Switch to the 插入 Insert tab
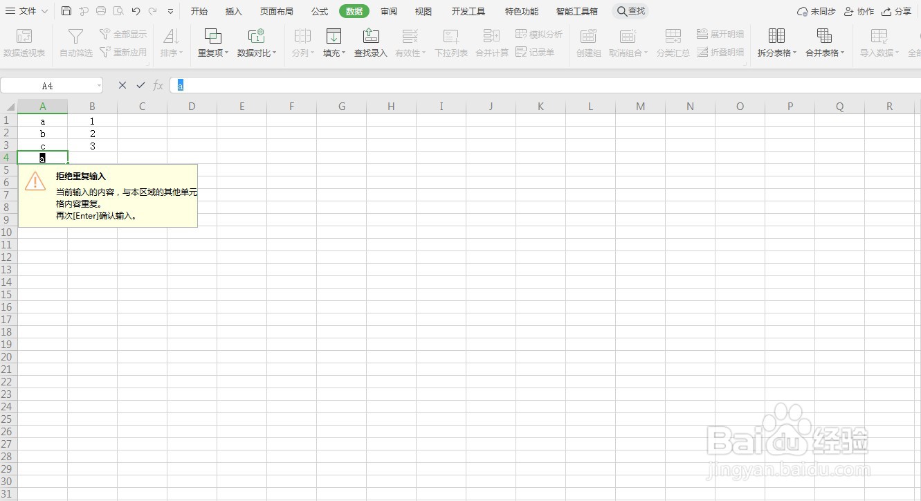The image size is (921, 501). pos(234,12)
